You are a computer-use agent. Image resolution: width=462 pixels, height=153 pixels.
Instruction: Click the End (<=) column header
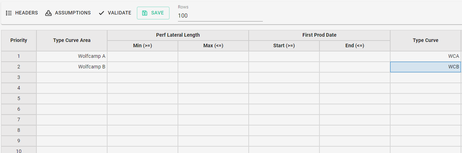(x=355, y=46)
